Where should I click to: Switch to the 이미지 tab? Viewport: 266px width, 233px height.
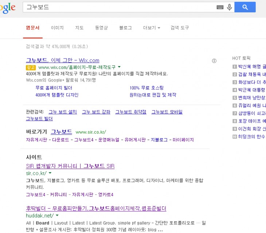(x=57, y=28)
